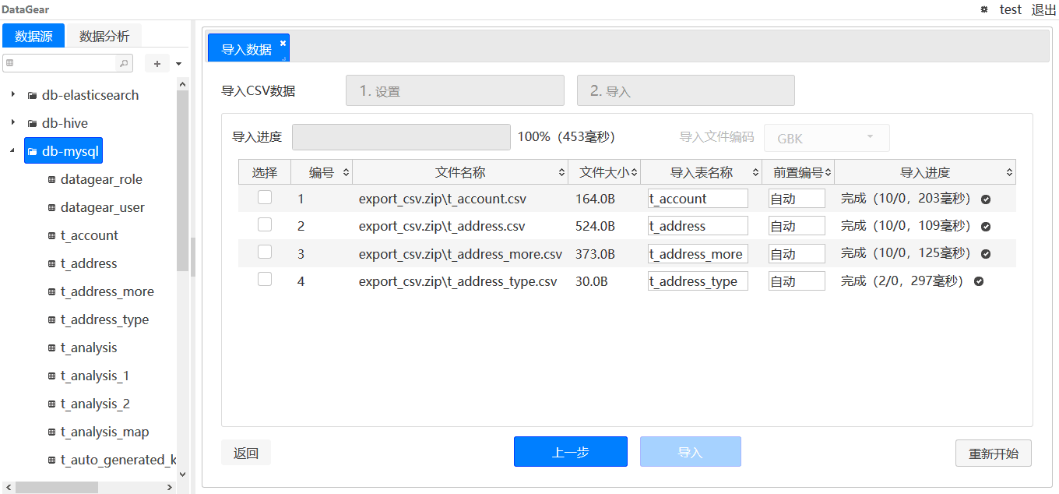Open the settings gear icon top right

(983, 9)
